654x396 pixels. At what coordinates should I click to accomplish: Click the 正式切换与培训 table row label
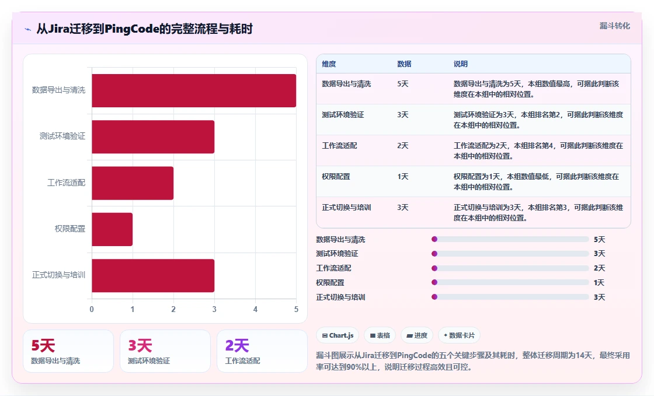pyautogui.click(x=346, y=207)
